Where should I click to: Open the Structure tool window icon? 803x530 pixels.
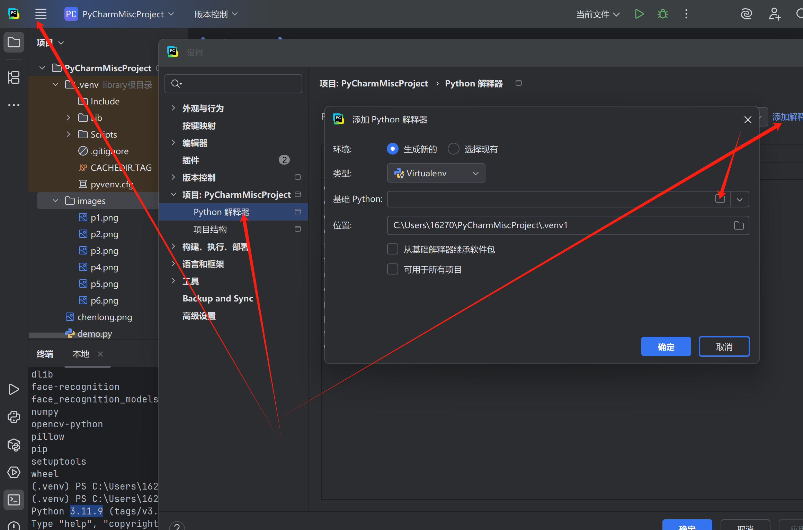14,77
